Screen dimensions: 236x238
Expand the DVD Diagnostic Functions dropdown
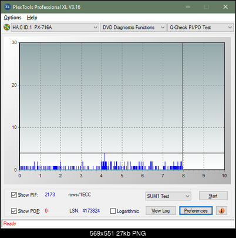point(133,28)
